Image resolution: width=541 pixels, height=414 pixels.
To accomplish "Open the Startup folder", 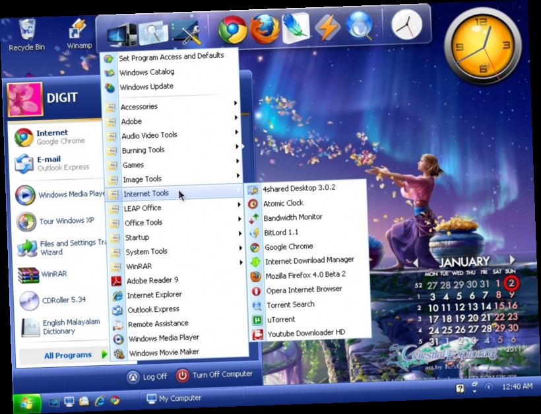I will [175, 237].
